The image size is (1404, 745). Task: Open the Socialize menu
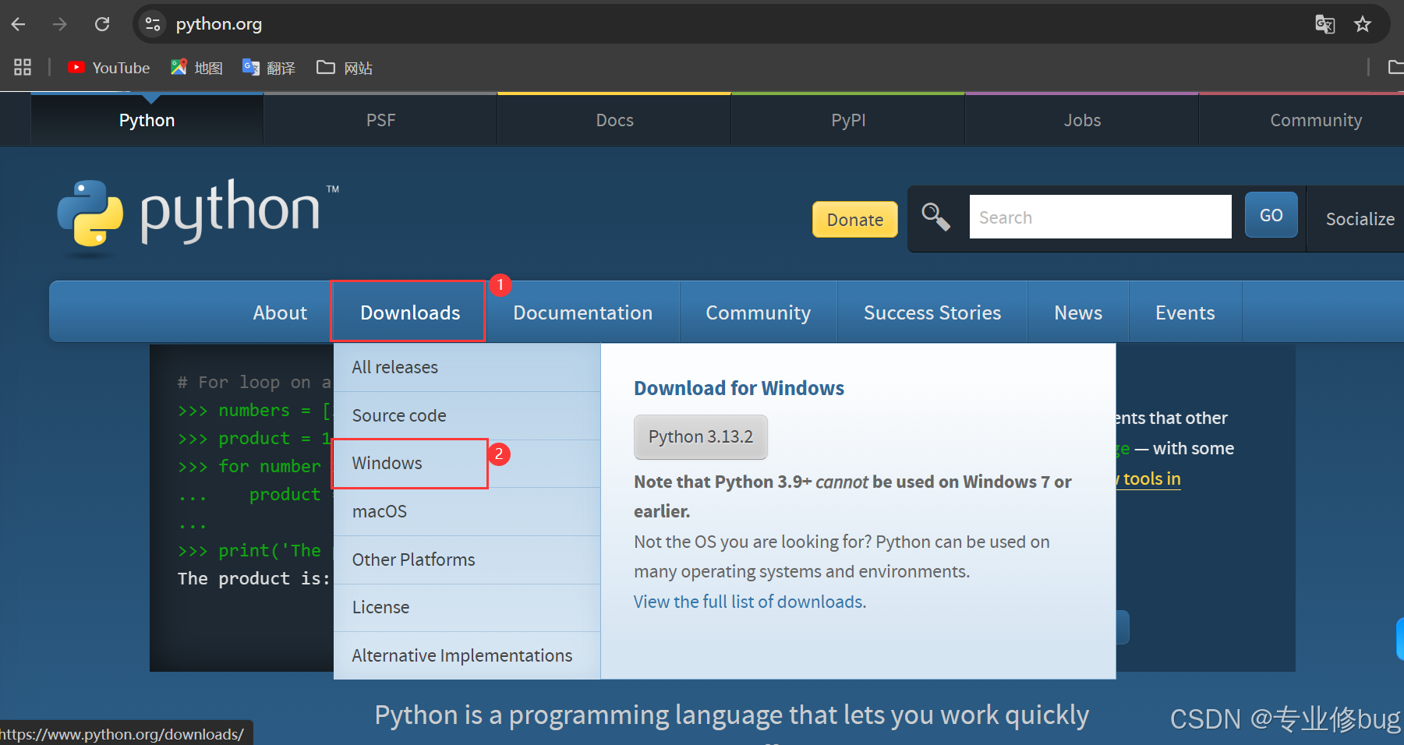tap(1360, 219)
